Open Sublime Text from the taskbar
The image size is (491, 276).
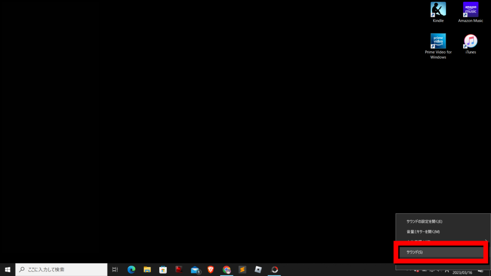point(242,270)
